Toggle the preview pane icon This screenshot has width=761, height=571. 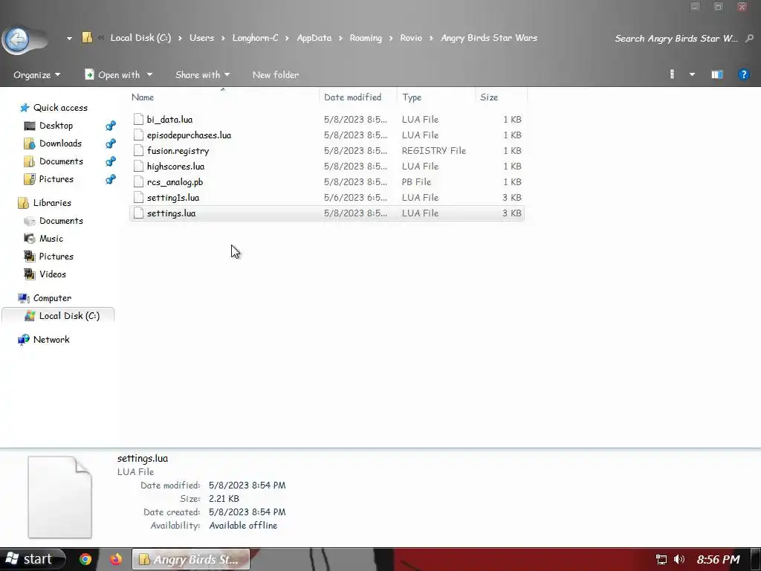click(717, 74)
